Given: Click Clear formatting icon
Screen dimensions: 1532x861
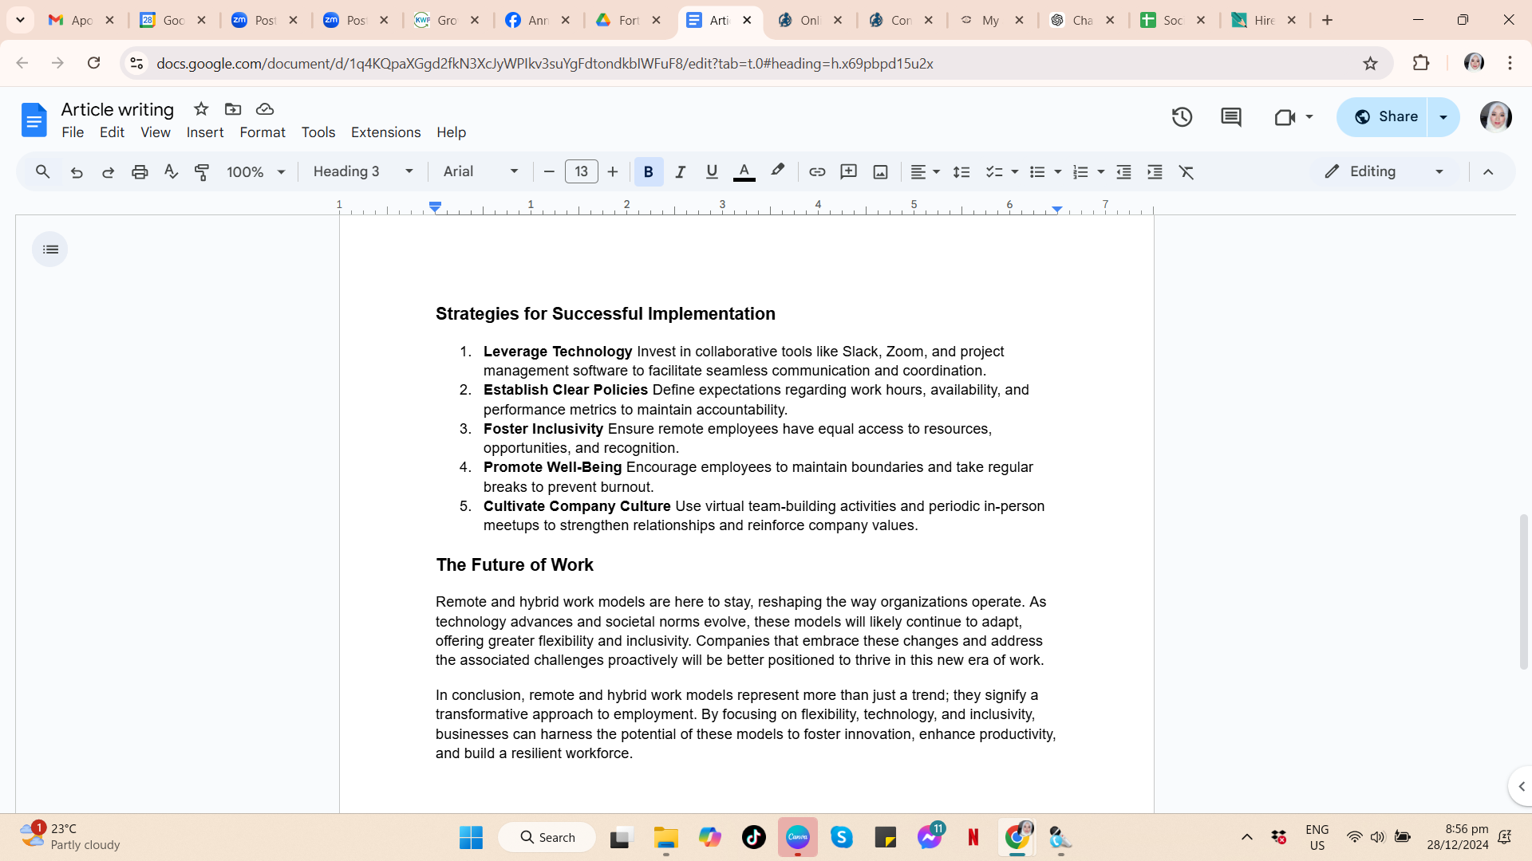Looking at the screenshot, I should coord(1187,172).
